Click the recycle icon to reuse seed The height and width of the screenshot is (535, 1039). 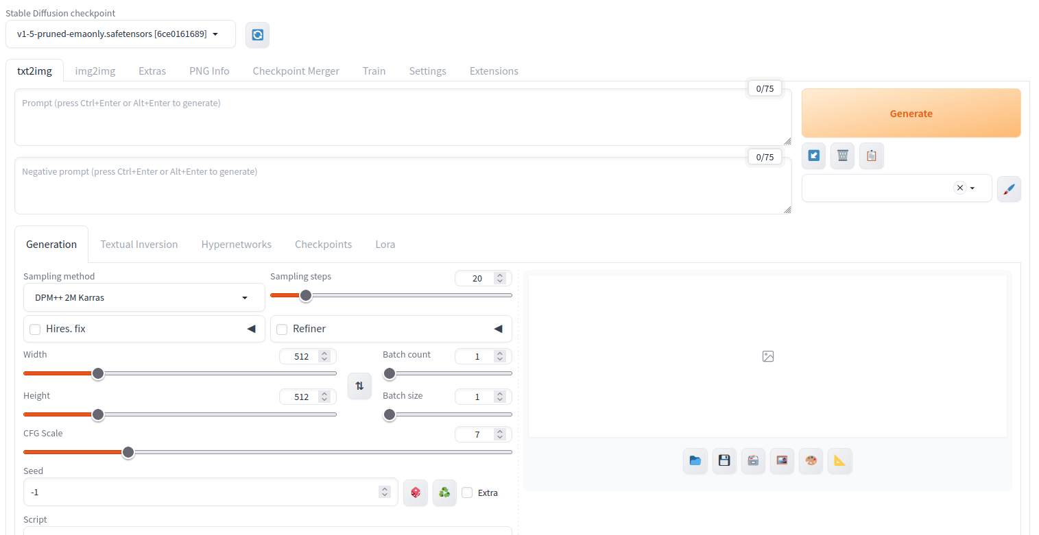444,493
